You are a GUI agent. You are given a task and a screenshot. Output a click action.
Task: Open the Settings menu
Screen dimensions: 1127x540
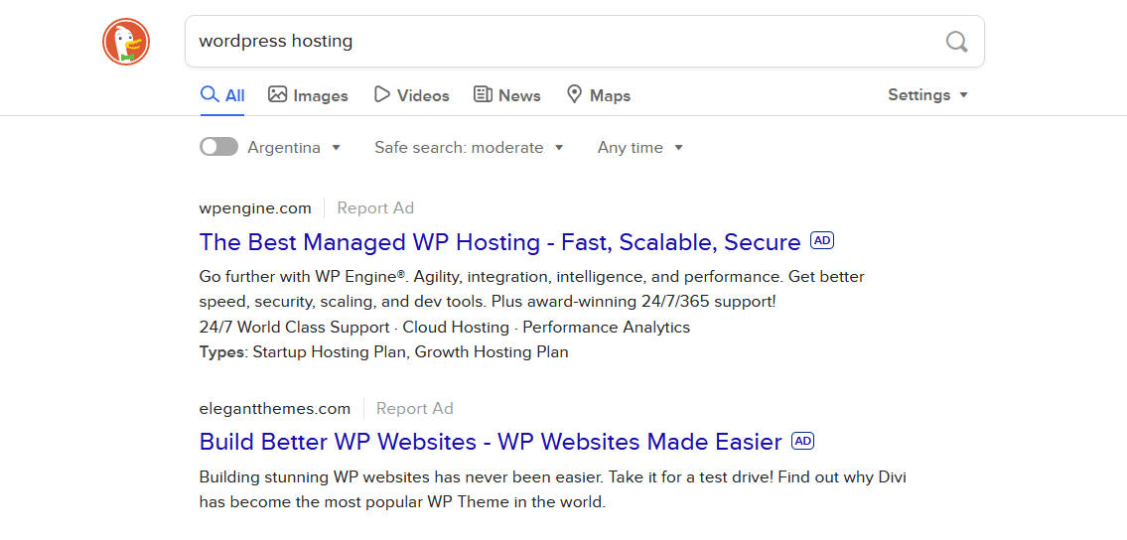927,95
